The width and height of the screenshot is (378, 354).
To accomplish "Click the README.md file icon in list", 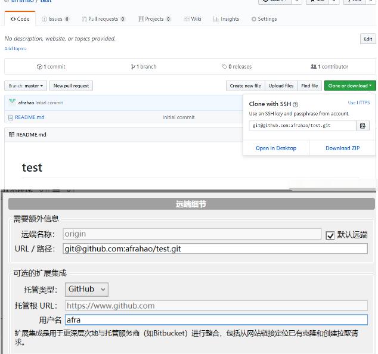I will tap(11, 117).
